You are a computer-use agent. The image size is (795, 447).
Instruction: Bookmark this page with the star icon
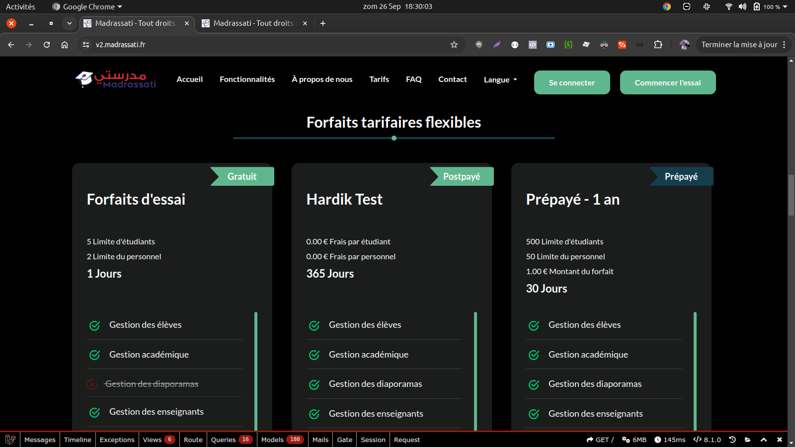point(454,45)
